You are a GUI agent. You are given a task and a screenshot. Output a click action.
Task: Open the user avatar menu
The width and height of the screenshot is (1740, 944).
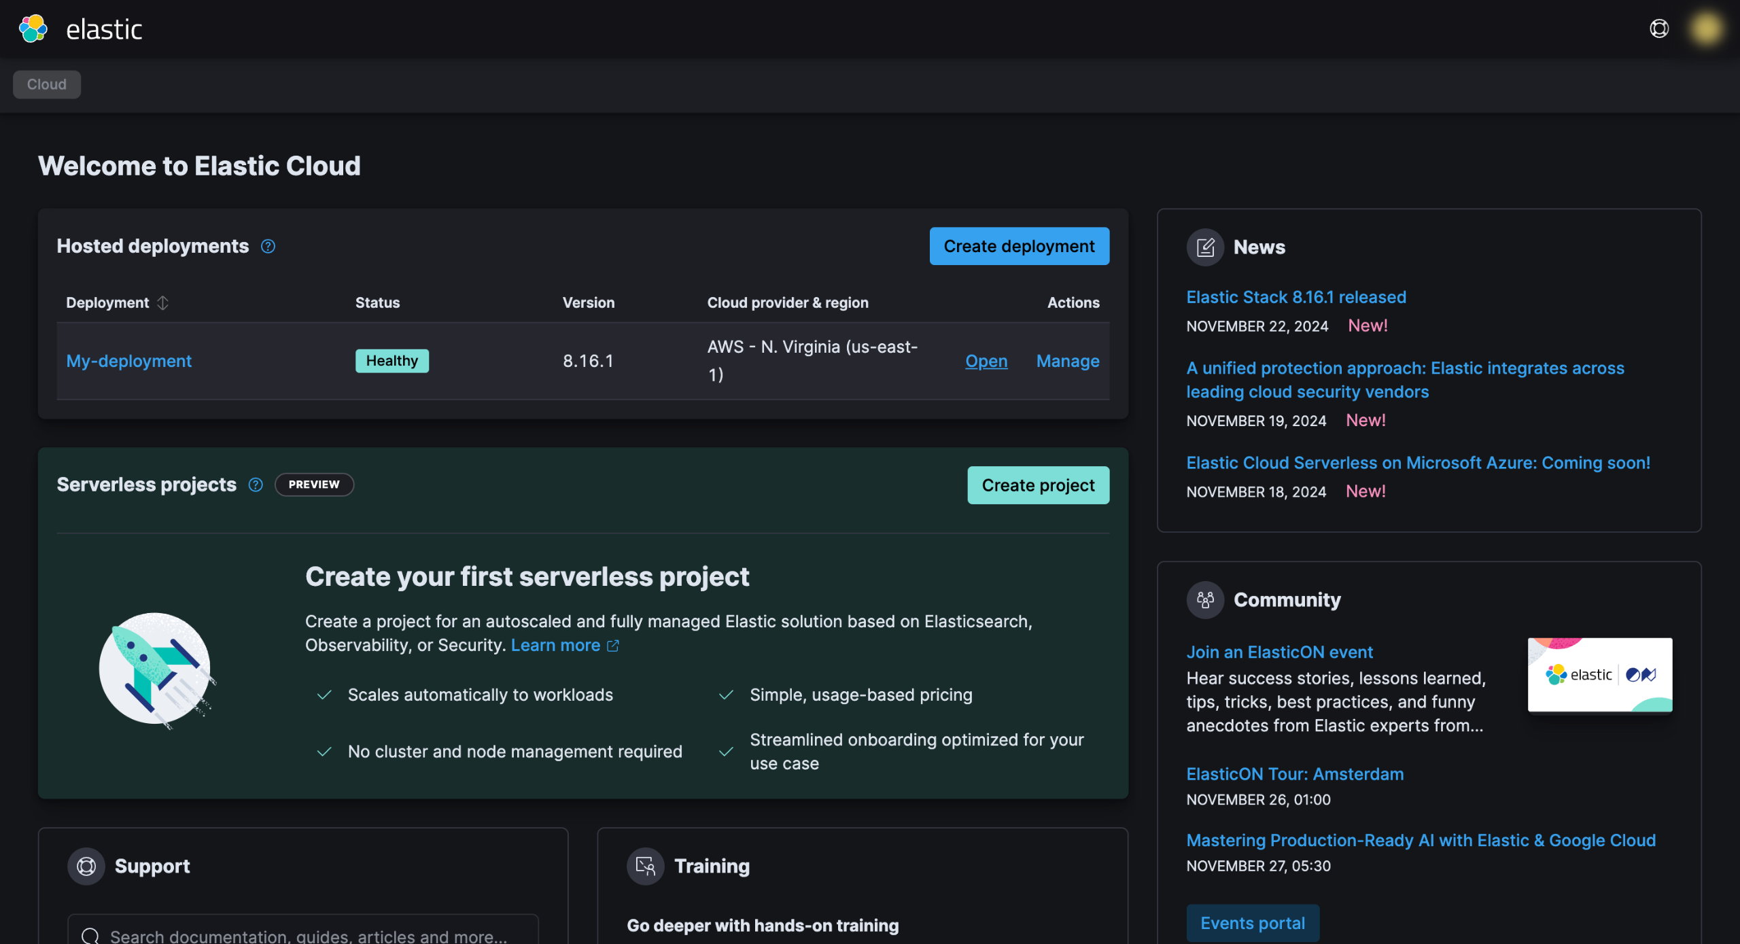(1705, 29)
